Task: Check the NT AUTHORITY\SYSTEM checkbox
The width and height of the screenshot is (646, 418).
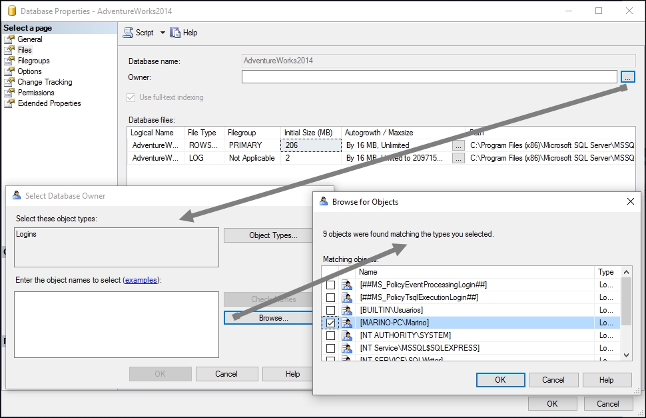Action: tap(330, 335)
